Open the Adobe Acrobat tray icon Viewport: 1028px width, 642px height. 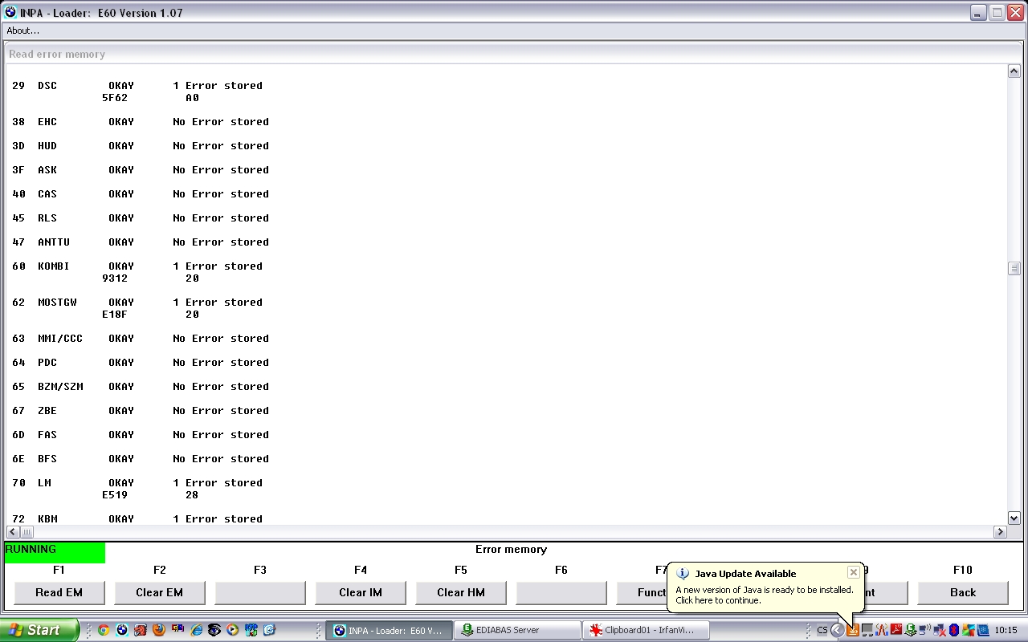896,630
